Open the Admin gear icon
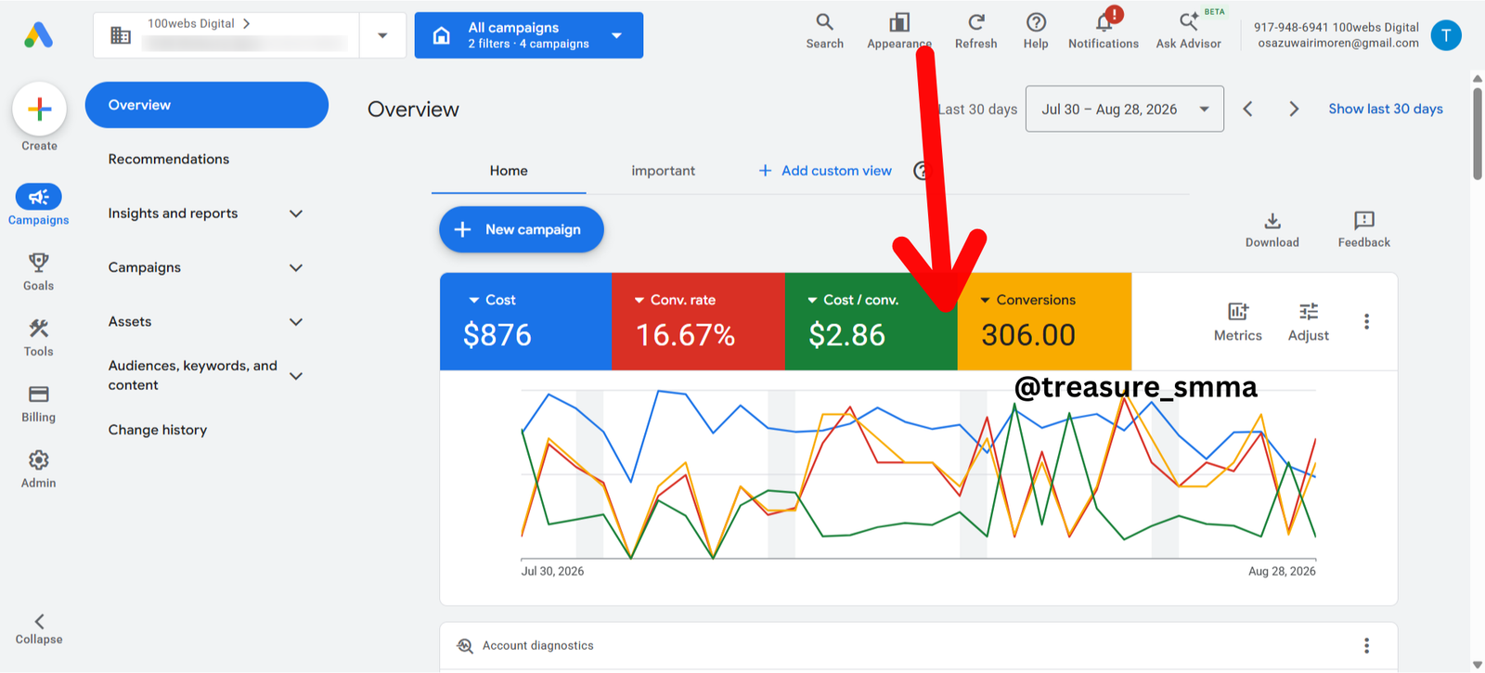 point(38,460)
